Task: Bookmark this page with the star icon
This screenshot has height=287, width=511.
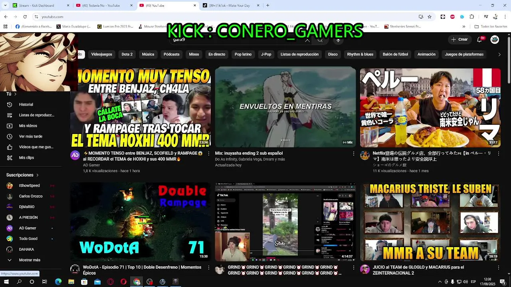Action: click(x=430, y=17)
